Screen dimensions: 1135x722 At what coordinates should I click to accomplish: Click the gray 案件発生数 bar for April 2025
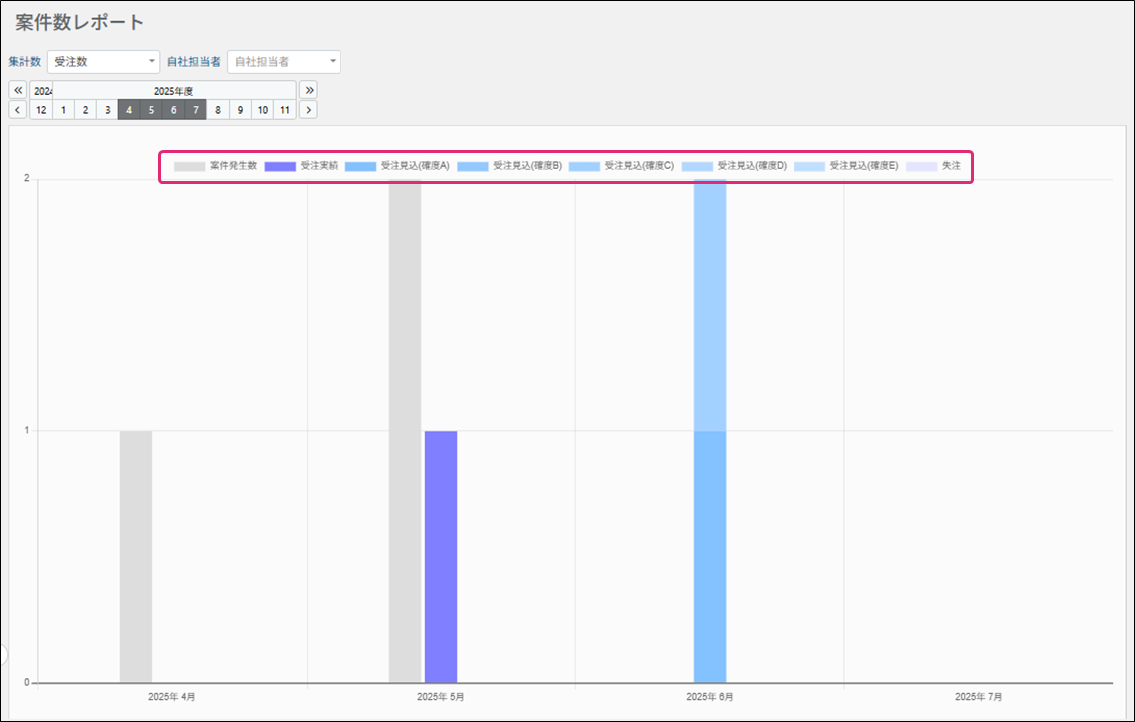[136, 556]
